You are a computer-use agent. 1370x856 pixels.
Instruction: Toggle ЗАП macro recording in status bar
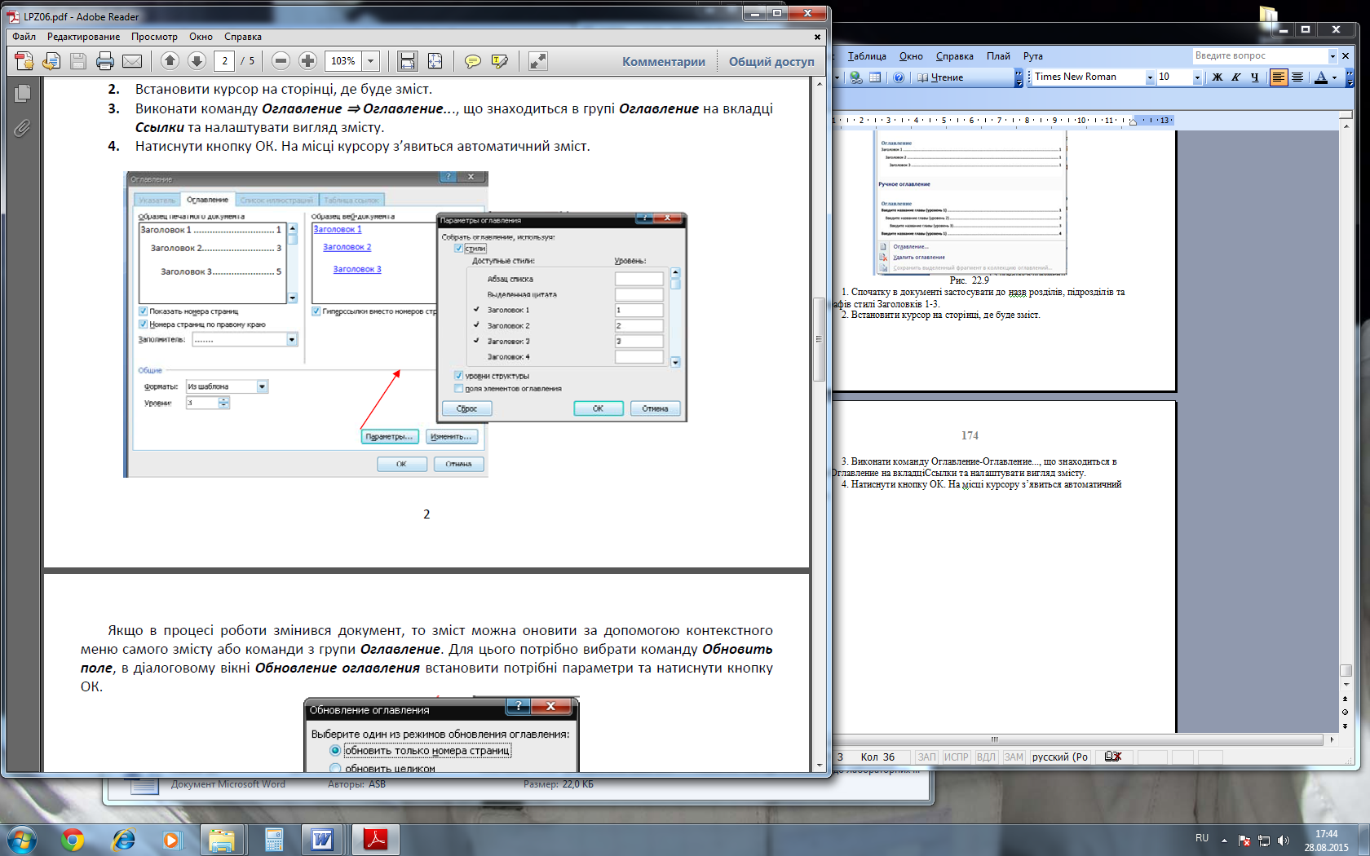[x=926, y=757]
